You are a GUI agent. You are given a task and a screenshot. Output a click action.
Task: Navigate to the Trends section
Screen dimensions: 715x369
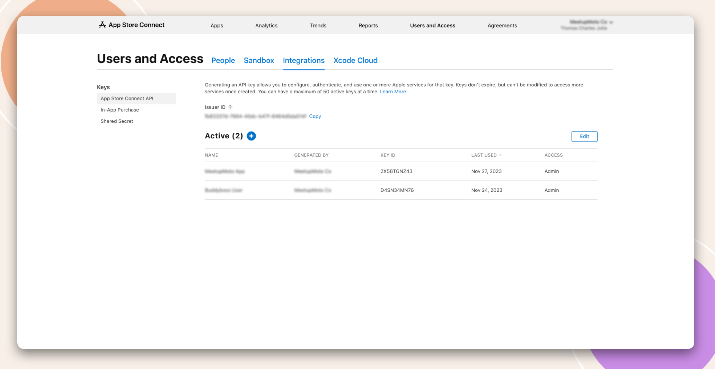click(318, 25)
